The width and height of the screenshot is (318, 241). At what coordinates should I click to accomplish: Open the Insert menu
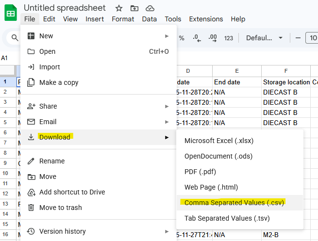pyautogui.click(x=95, y=19)
